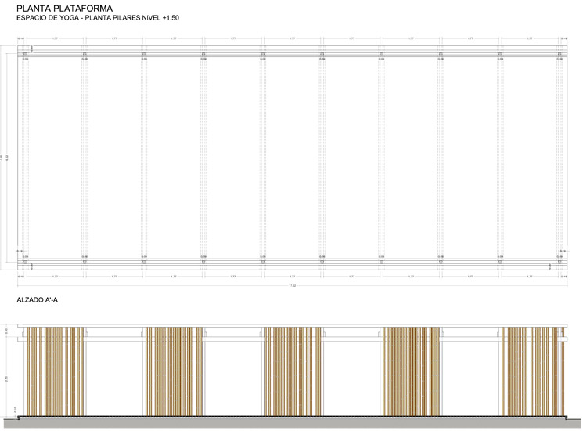The width and height of the screenshot is (583, 431).
Task: Select first 1.77 dimension in bottom row
Action: point(55,277)
